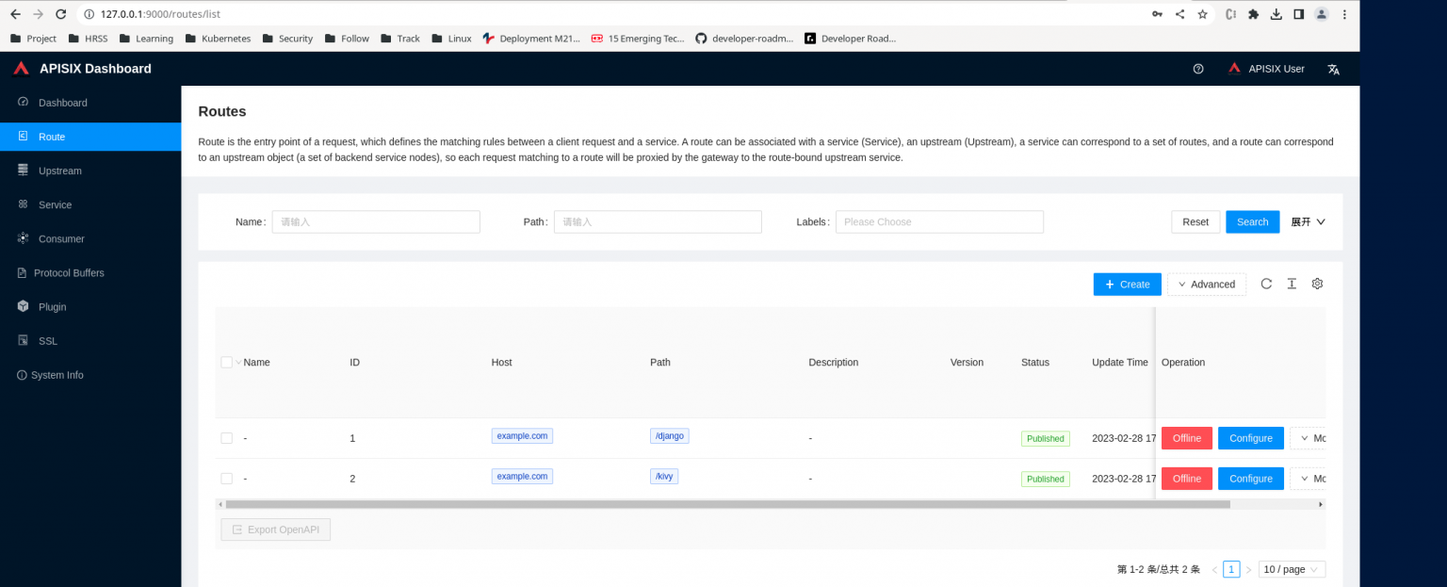This screenshot has height=587, width=1447.
Task: Bookmark this page with star icon
Action: pos(1202,14)
